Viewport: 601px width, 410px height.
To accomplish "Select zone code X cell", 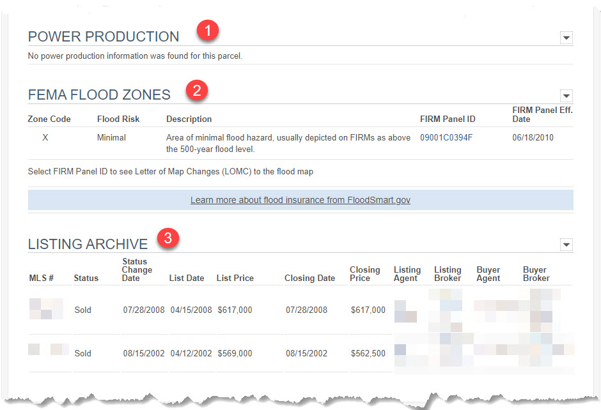I will click(45, 137).
